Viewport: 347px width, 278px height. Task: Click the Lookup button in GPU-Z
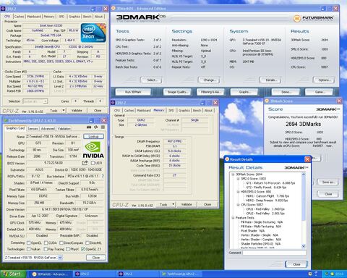pyautogui.click(x=93, y=136)
